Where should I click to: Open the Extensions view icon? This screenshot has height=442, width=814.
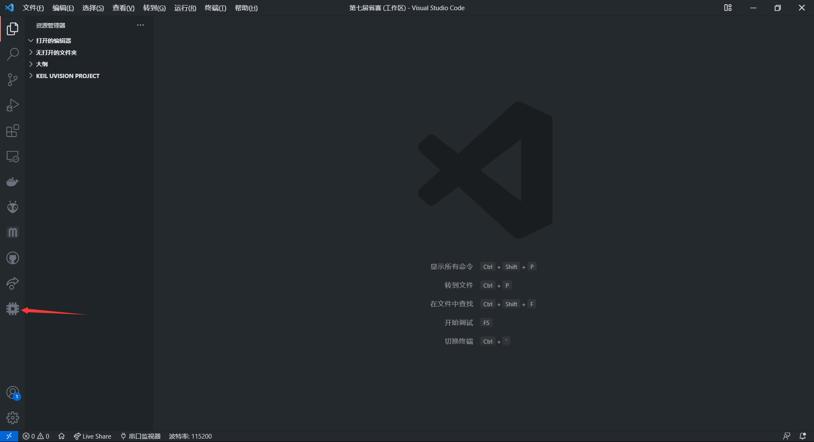pyautogui.click(x=13, y=131)
